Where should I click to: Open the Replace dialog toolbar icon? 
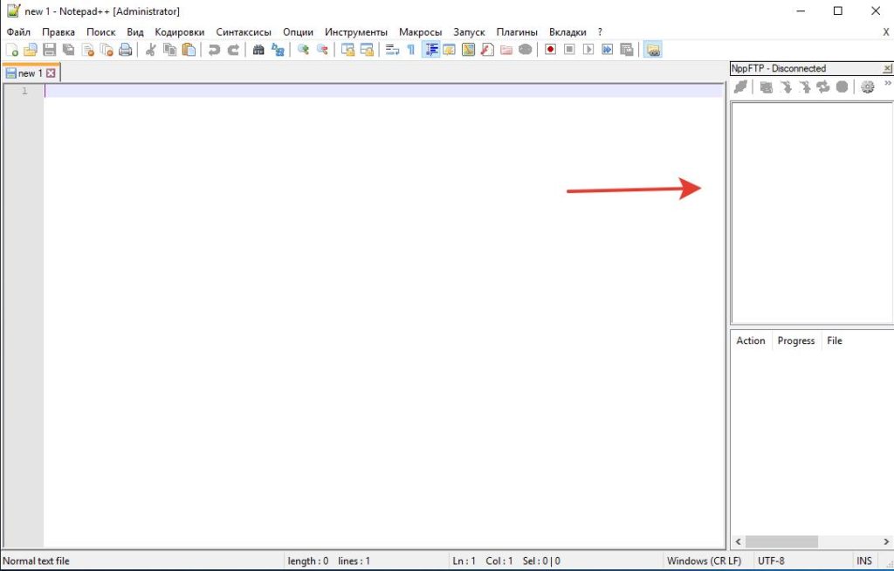(278, 50)
